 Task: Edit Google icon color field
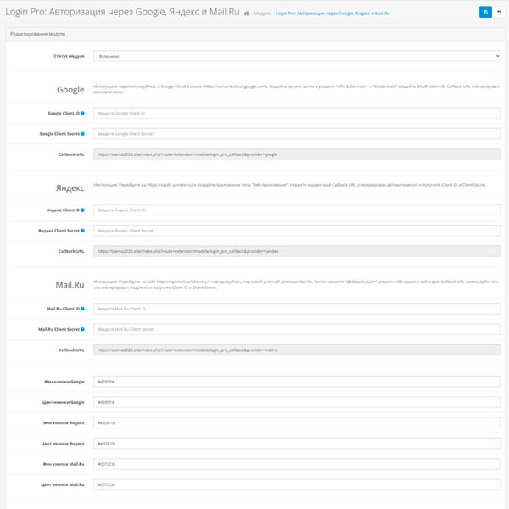pyautogui.click(x=297, y=402)
